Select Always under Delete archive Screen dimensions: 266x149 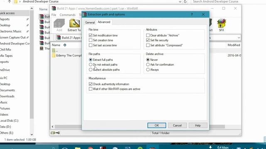tap(148, 70)
